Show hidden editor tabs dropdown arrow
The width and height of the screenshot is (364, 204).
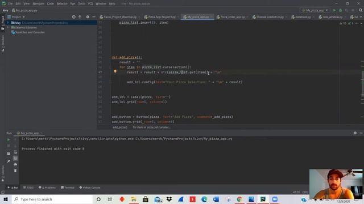pos(361,17)
